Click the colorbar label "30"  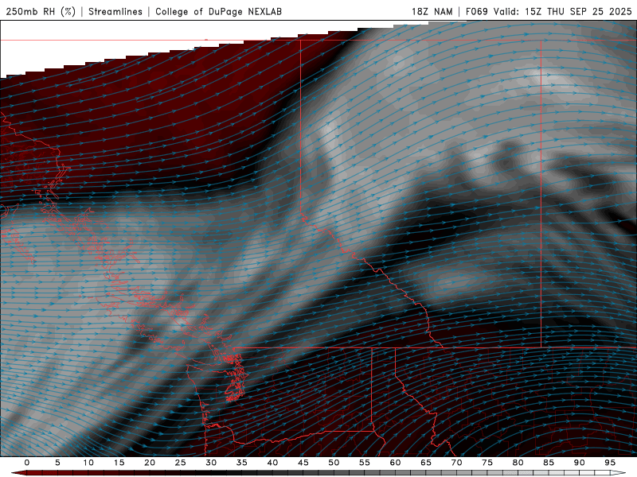[211, 463]
